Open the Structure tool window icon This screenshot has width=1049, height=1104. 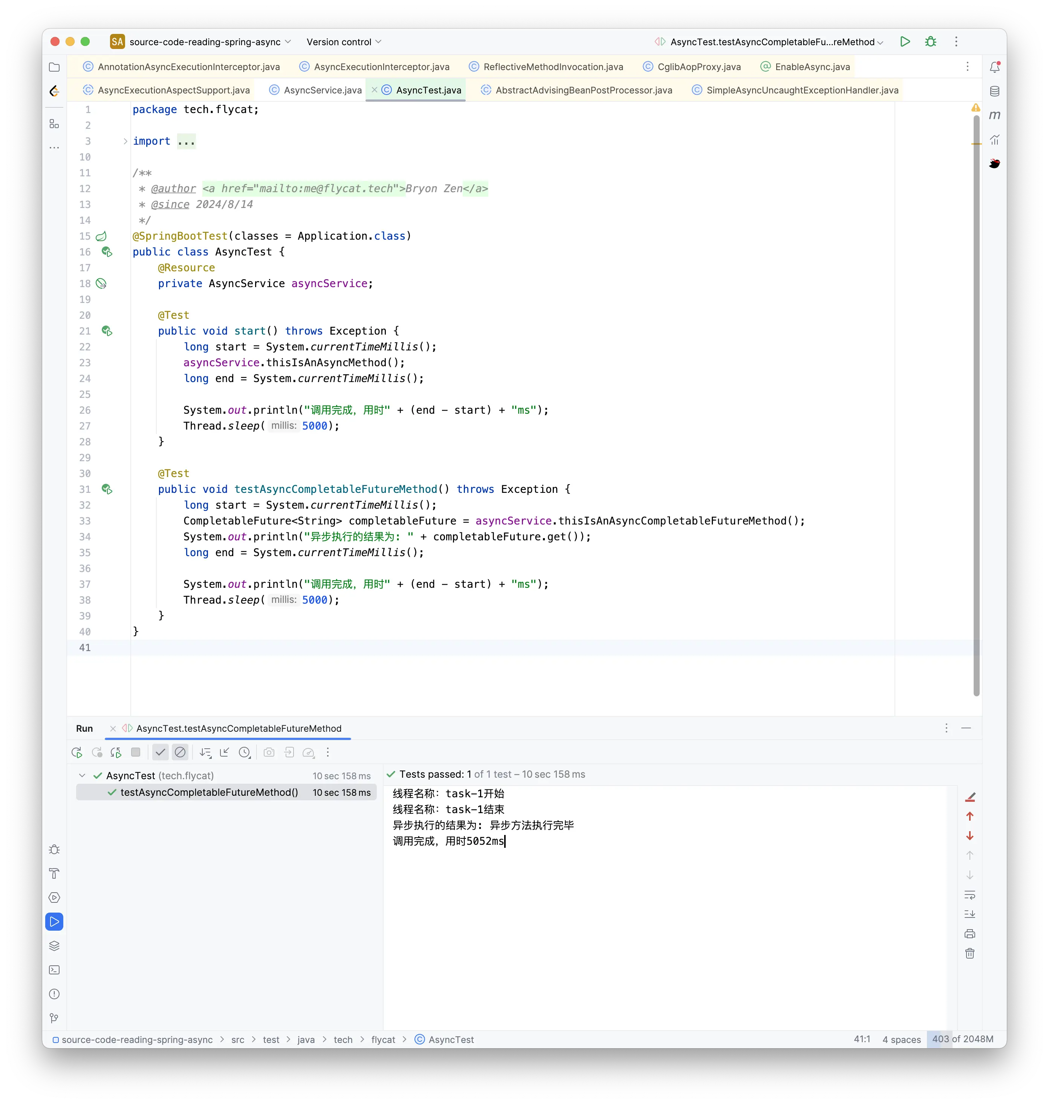click(x=54, y=124)
